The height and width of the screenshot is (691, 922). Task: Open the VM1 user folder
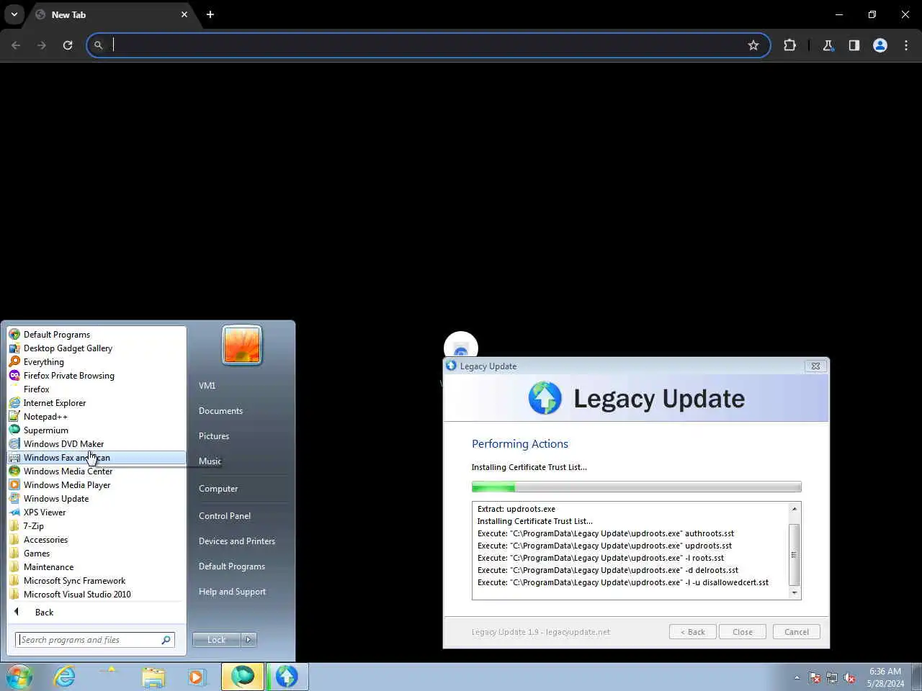click(x=241, y=386)
